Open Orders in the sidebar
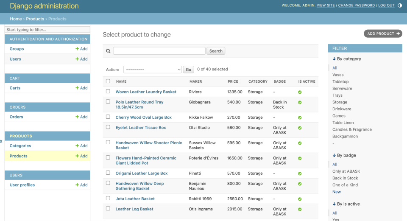Screen dimensions: 407x221 [x=17, y=117]
